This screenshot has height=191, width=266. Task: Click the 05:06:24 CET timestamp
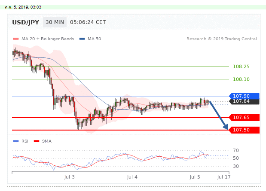88,22
